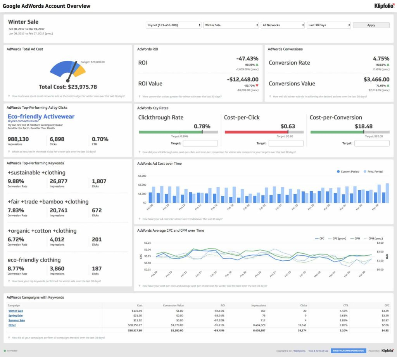Click the green up arrow beside ROI 99.38%
Image resolution: width=397 pixels, height=357 pixels.
pos(257,65)
